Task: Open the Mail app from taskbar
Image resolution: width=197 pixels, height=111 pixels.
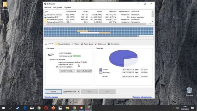Action: coord(32,108)
